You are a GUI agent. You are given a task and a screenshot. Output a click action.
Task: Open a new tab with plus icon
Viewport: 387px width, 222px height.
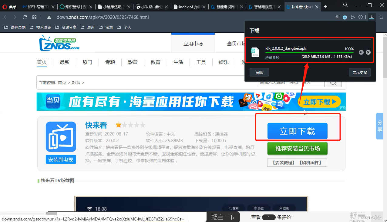[326, 7]
